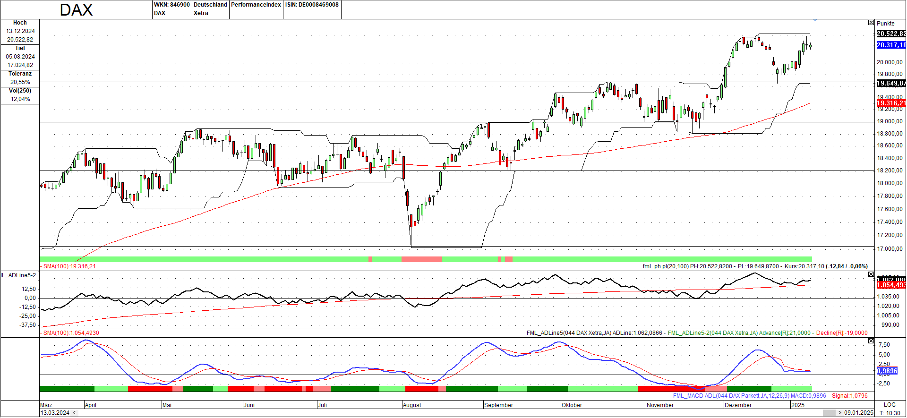Toggle the LOG scale setting
The width and height of the screenshot is (907, 418).
(x=890, y=405)
